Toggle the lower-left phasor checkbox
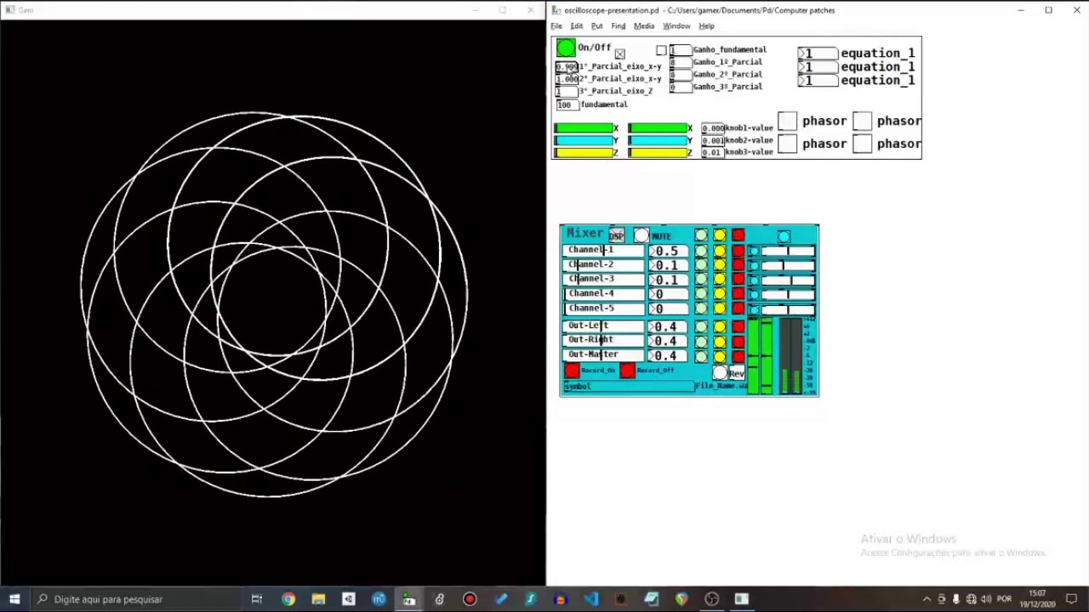The image size is (1089, 612). [788, 144]
